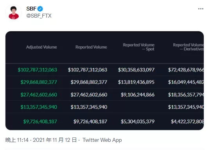The image size is (210, 150).
Task: Click the Reported Volume – Spot header
Action: click(x=138, y=47)
